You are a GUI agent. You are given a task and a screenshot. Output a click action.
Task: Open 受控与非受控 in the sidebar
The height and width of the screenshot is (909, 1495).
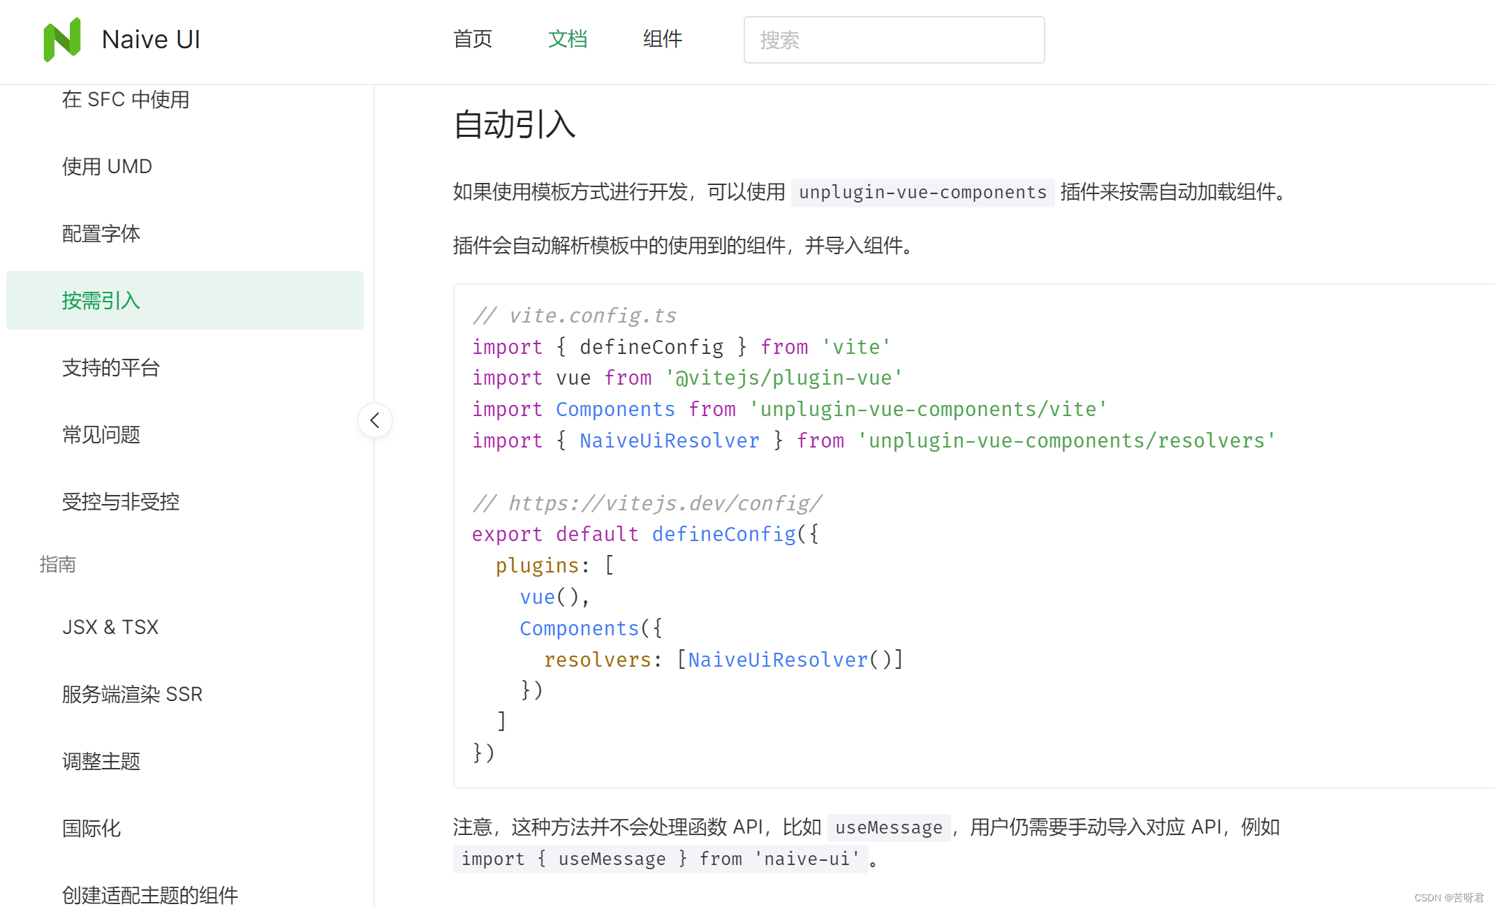(x=120, y=501)
